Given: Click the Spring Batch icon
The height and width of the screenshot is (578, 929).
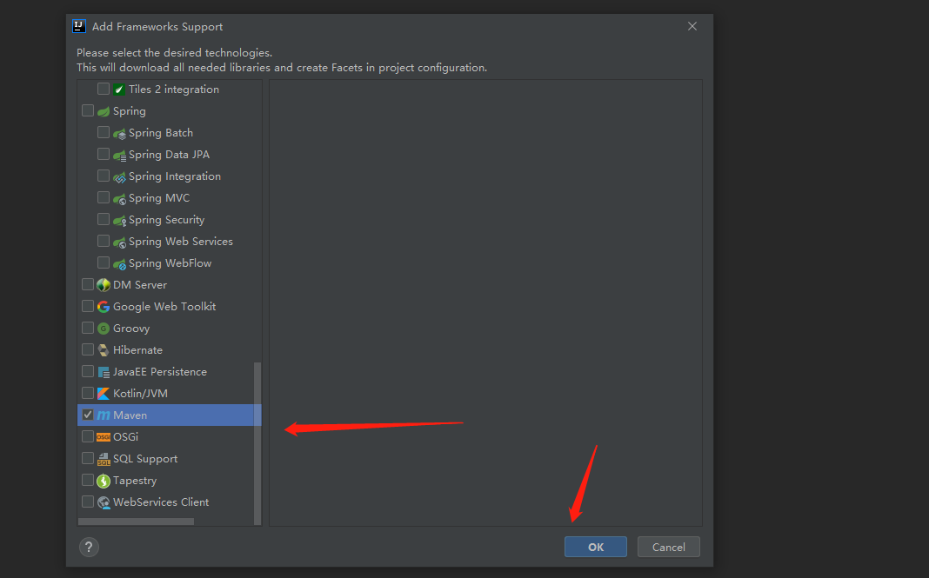Looking at the screenshot, I should point(119,133).
